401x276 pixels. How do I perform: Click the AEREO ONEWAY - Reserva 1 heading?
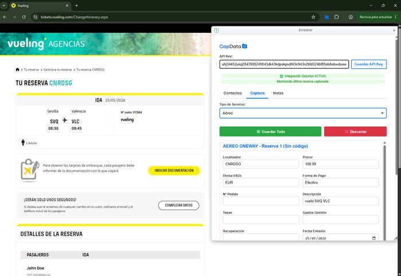pos(265,146)
